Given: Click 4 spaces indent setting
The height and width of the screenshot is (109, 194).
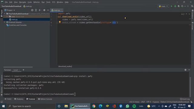Looking at the screenshot, I should tap(156, 102).
